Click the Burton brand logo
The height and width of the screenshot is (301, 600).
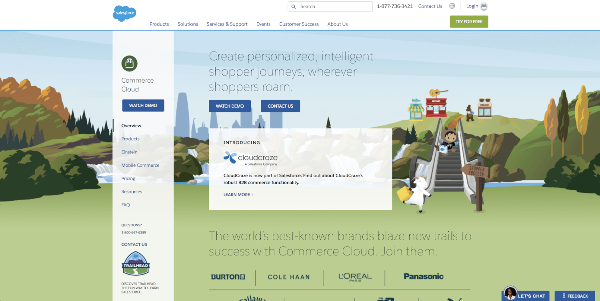tap(228, 277)
